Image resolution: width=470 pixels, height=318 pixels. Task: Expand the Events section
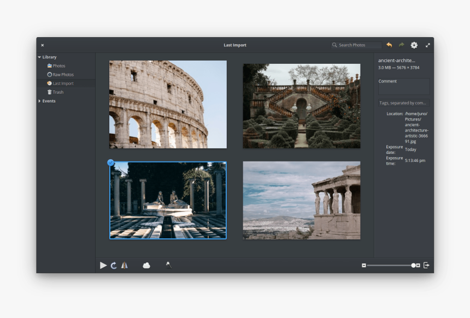(39, 101)
